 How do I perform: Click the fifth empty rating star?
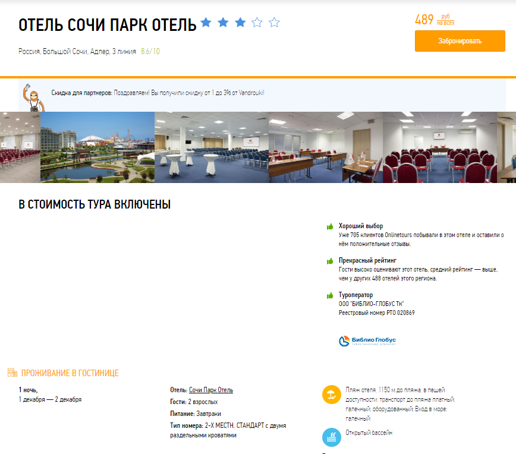[x=274, y=23]
